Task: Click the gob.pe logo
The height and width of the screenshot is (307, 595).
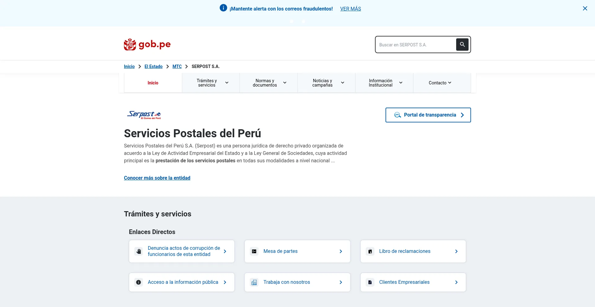Action: point(147,44)
